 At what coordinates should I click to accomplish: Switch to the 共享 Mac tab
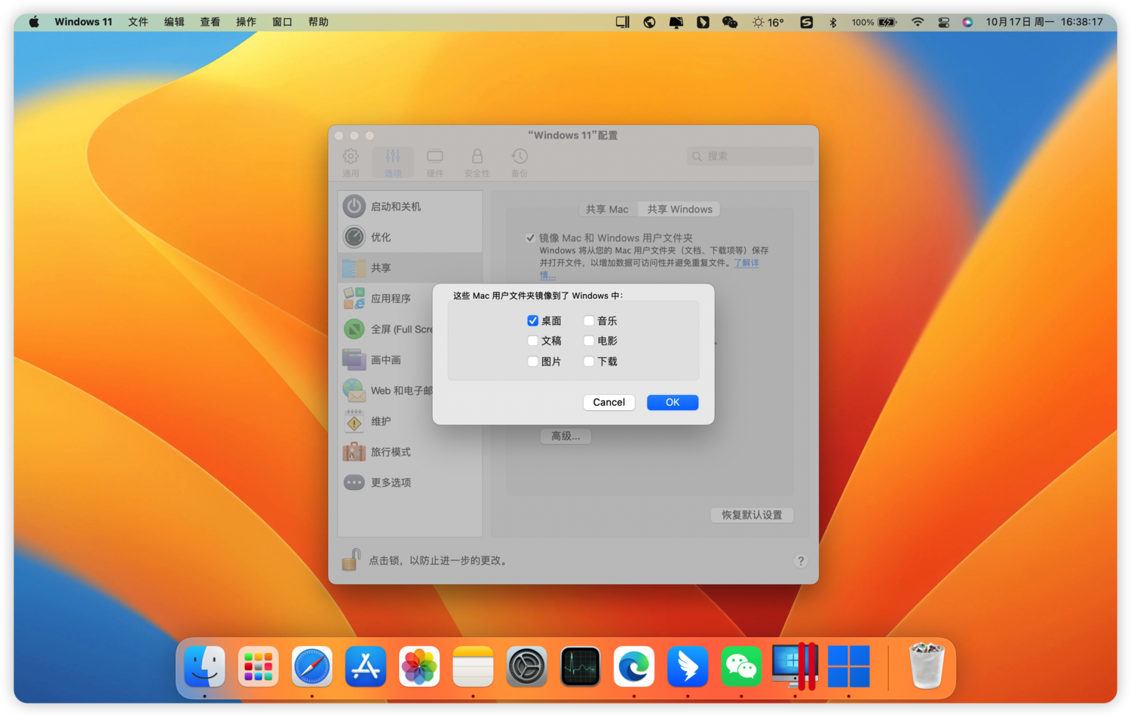pyautogui.click(x=607, y=209)
